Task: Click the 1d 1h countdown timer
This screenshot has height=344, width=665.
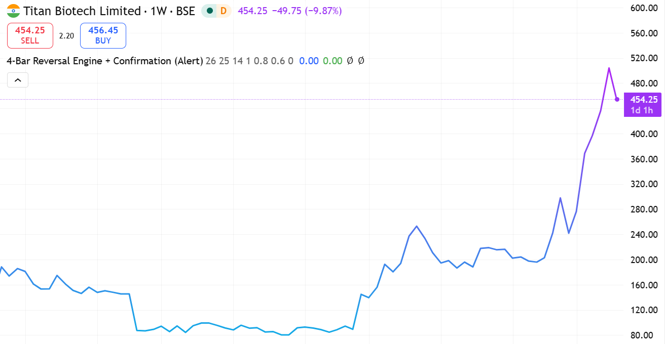Action: point(642,109)
